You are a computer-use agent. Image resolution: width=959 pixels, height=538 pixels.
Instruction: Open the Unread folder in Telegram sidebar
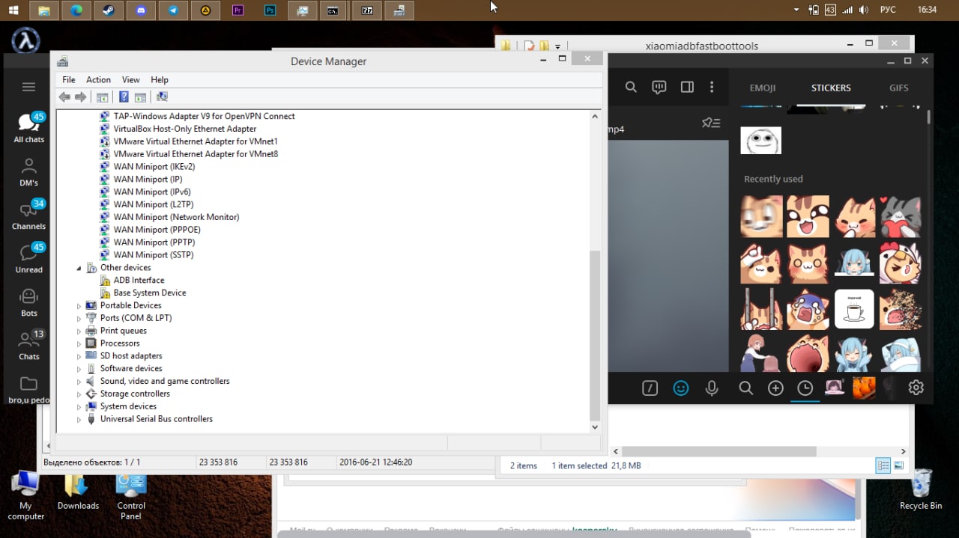point(28,257)
